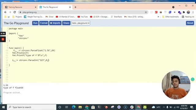
Task: Open the Hello, playground examples dropdown
Action: tap(81, 23)
